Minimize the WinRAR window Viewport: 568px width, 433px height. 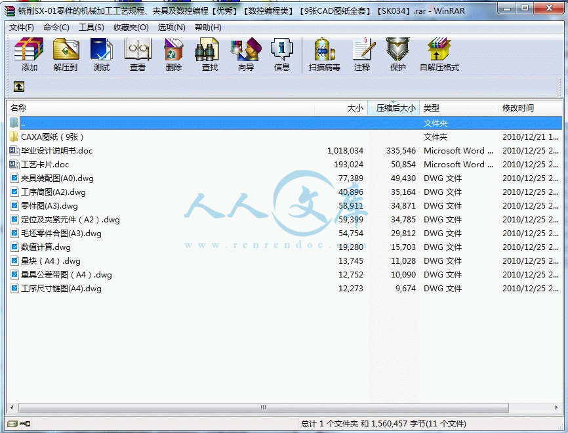coord(508,9)
